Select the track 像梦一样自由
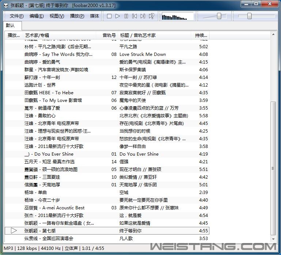 [x=107, y=146]
